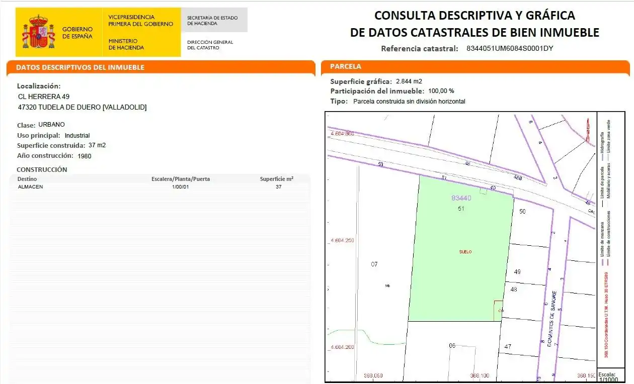Click 'DE DATOS CATASTRALES DE BIEN INMUEBLE' line
The width and height of the screenshot is (634, 384).
pos(474,33)
